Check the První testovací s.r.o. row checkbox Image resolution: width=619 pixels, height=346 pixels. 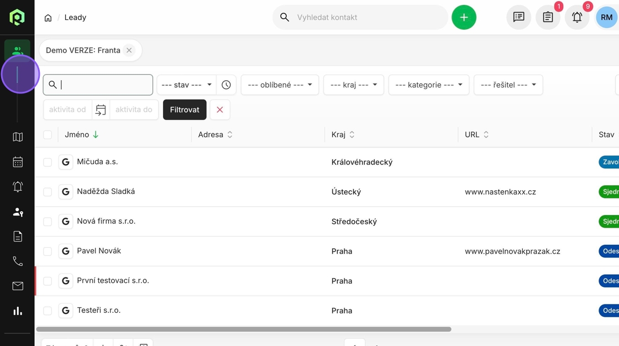coord(48,281)
